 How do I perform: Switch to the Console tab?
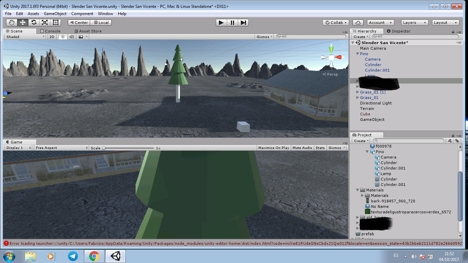[50, 31]
